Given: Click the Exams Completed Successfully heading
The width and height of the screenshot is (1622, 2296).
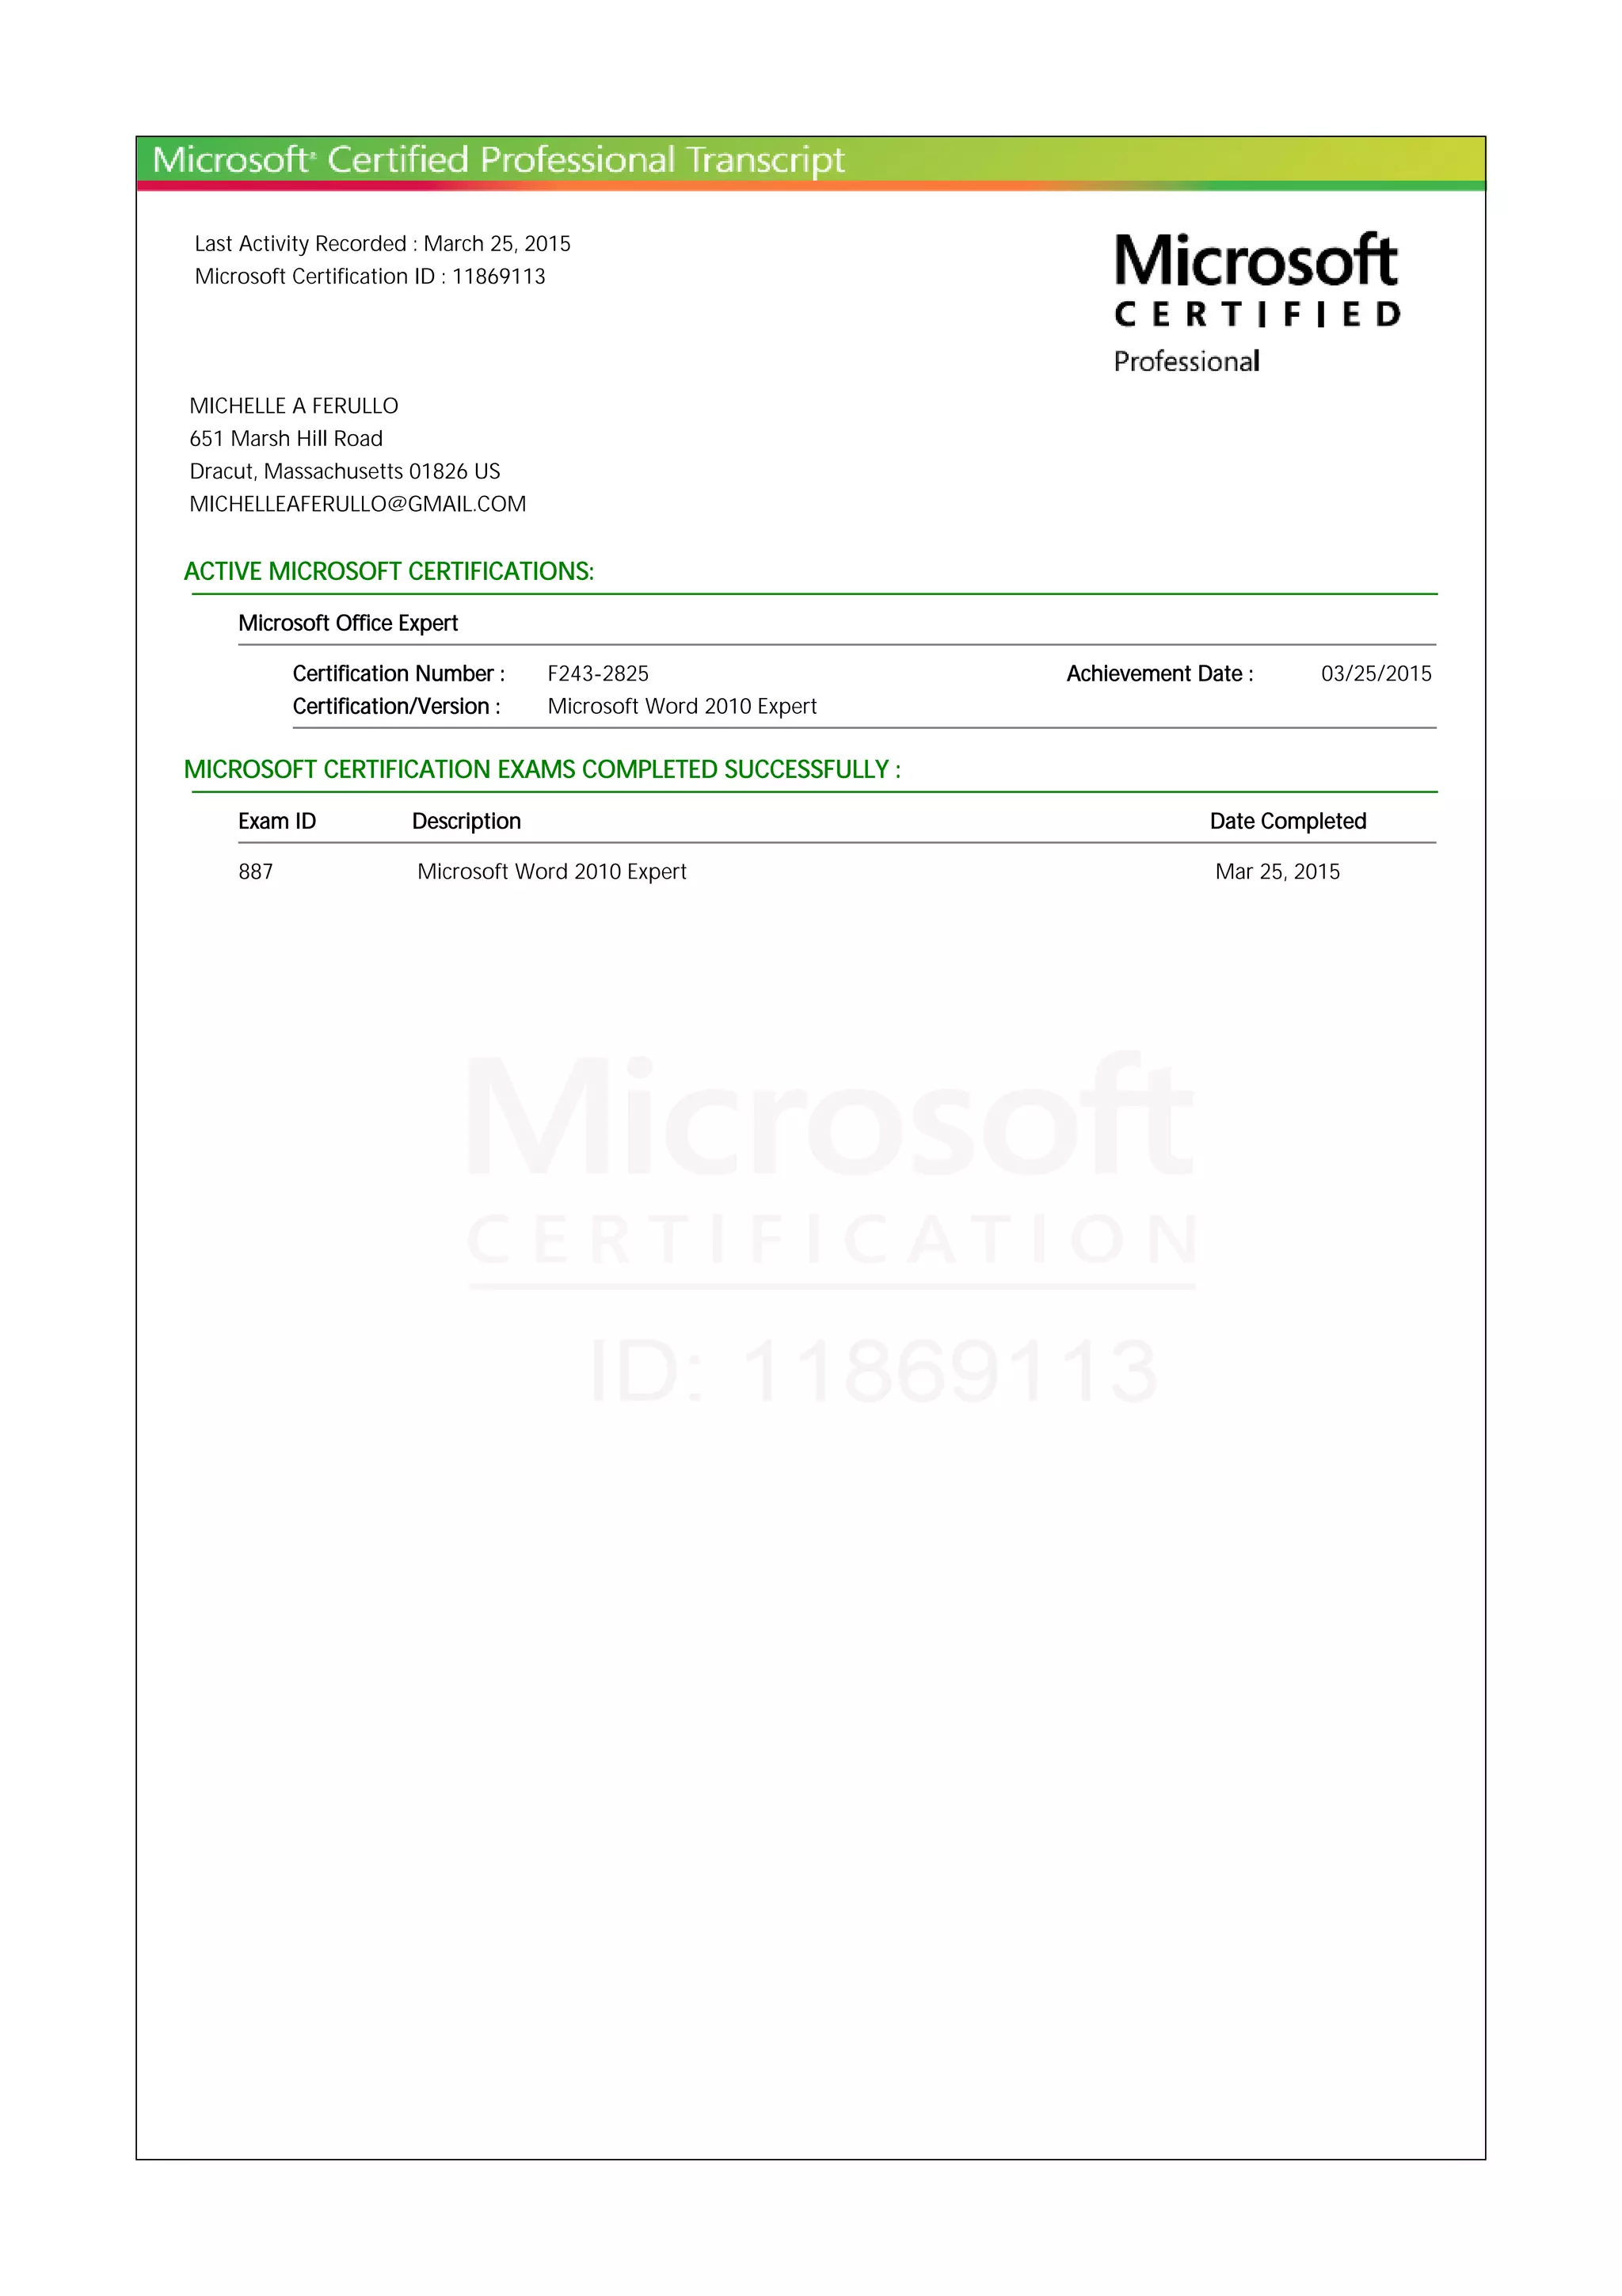Looking at the screenshot, I should [x=542, y=769].
